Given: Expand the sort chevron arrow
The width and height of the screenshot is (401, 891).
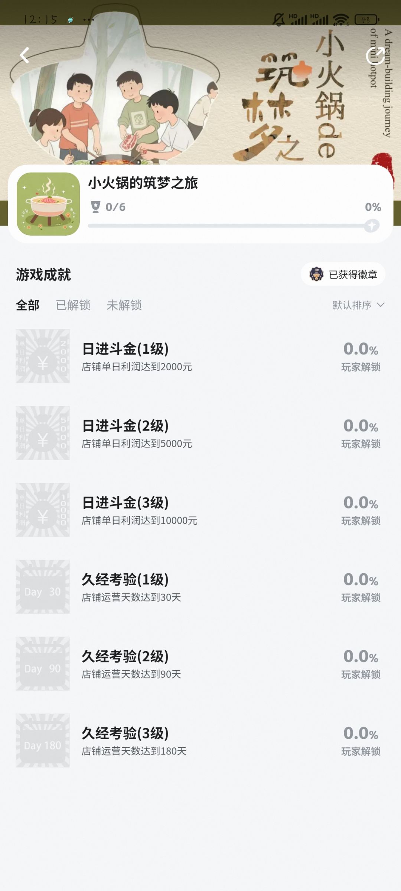Looking at the screenshot, I should click(381, 305).
